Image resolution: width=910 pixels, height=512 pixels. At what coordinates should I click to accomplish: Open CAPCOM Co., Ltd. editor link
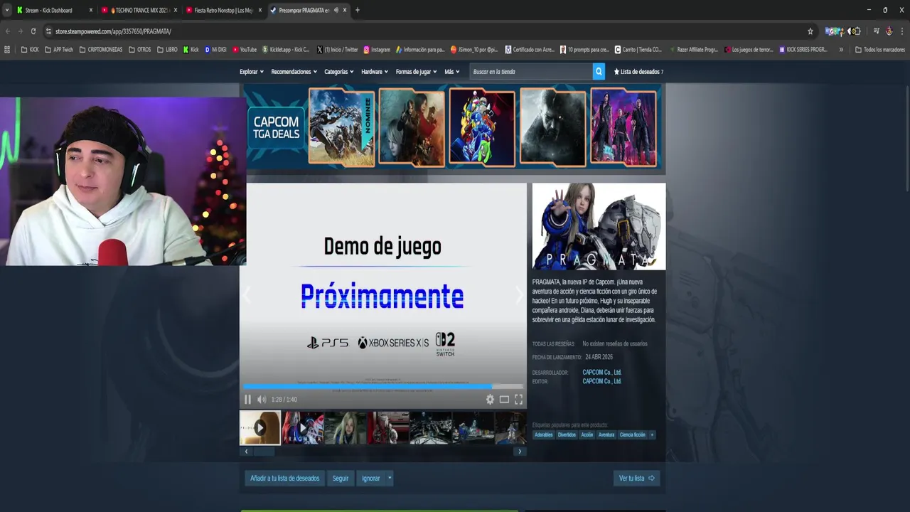[602, 381]
